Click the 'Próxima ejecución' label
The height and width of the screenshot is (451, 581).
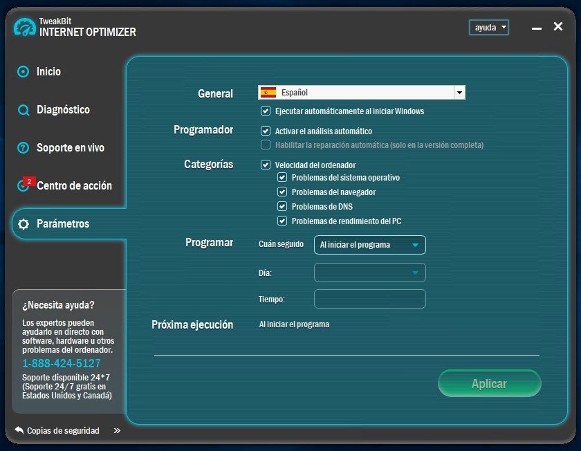tap(192, 324)
